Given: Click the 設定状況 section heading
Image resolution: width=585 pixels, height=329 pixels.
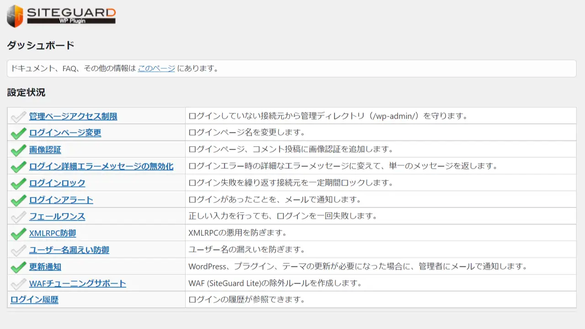Looking at the screenshot, I should point(26,92).
